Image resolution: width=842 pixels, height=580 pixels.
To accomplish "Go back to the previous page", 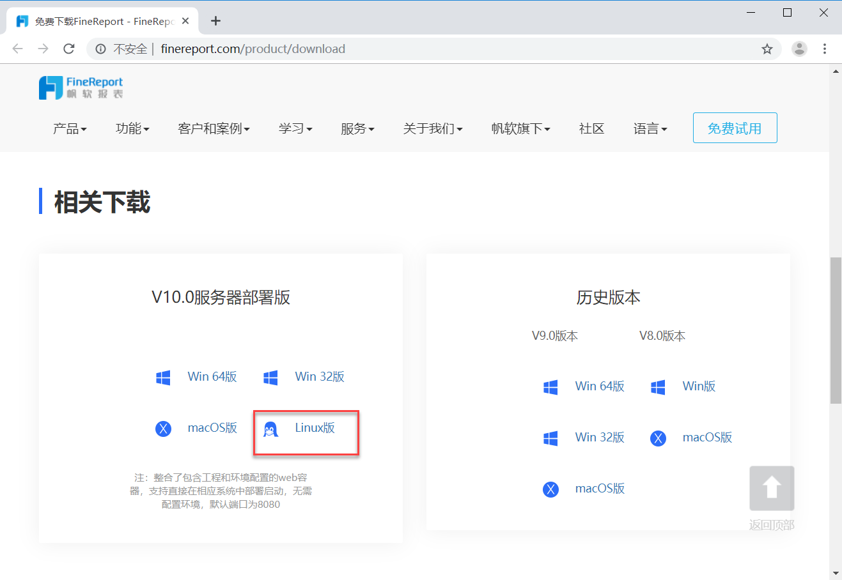I will pos(17,49).
